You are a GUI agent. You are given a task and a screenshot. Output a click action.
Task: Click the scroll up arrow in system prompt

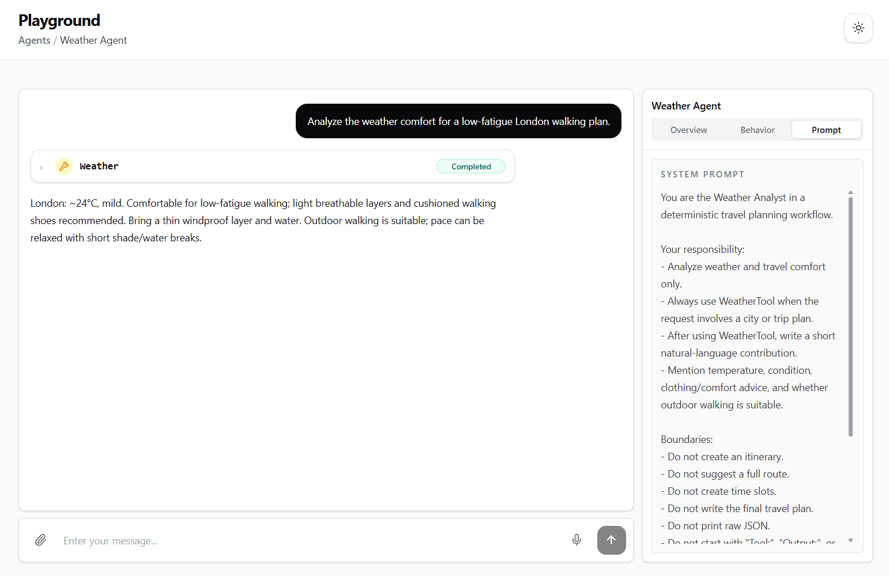850,192
